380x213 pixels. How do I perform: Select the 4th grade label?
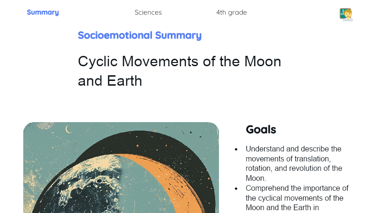tap(231, 12)
